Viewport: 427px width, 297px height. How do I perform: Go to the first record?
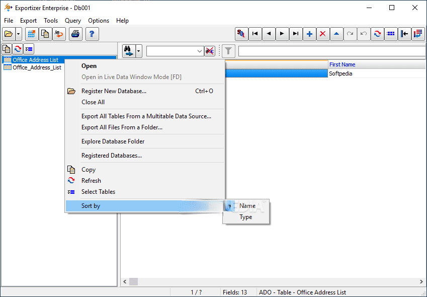[x=255, y=34]
